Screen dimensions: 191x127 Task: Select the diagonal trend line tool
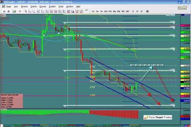39,11
